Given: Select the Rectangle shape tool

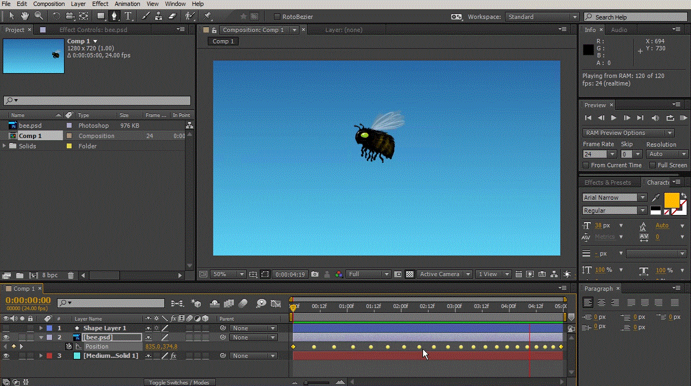Looking at the screenshot, I should tap(101, 16).
